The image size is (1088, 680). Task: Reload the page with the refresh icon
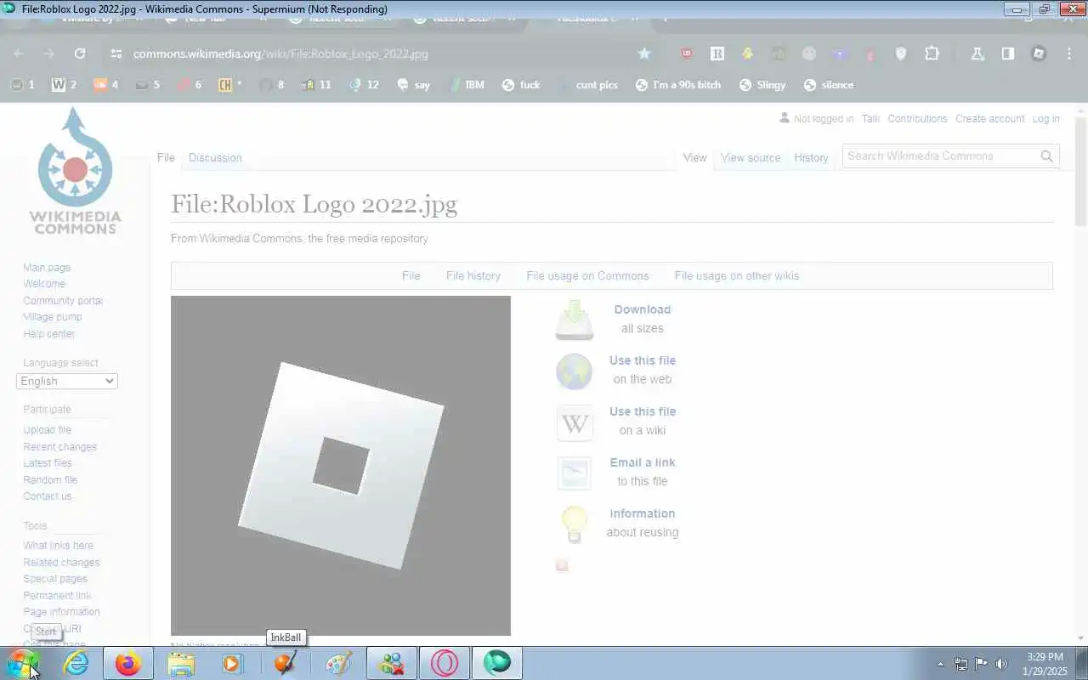(80, 54)
